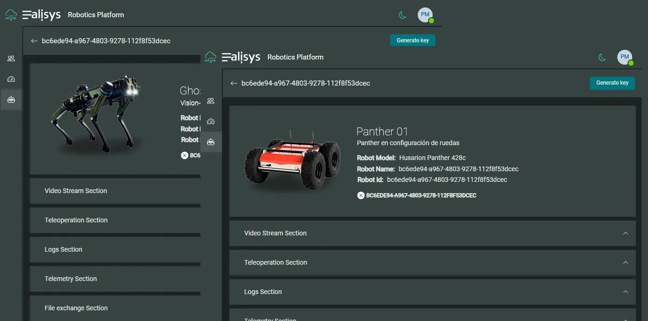Go back using the arrow in the front window
648x321 pixels.
[x=234, y=83]
